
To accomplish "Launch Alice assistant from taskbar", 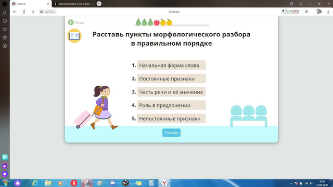I will tap(18, 183).
